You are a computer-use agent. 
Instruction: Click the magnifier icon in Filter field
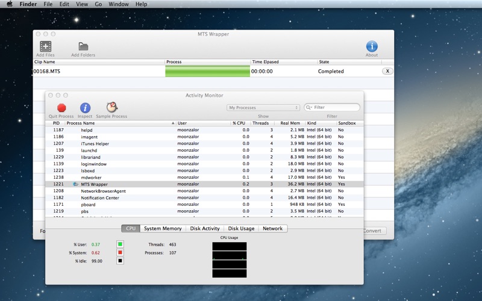308,107
